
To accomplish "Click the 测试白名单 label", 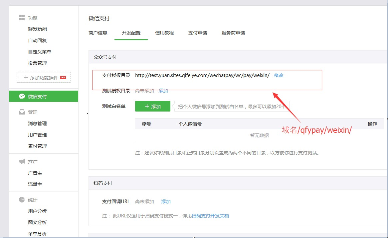I will [114, 106].
